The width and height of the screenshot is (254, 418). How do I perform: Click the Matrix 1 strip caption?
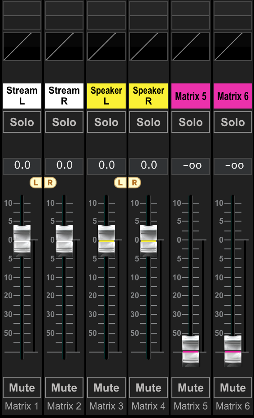pos(22,406)
